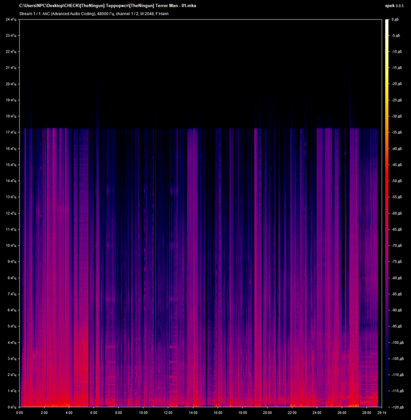Click the vertical dB color gradient bar
The height and width of the screenshot is (420, 411).
click(387, 213)
